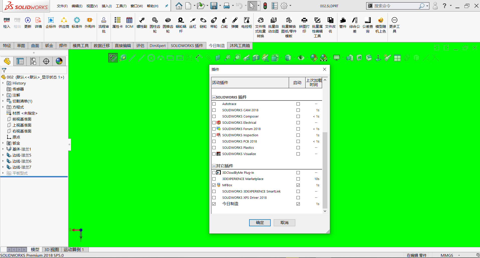
Task: Switch to the 运动算例 1 bottom tab
Action: click(74, 249)
